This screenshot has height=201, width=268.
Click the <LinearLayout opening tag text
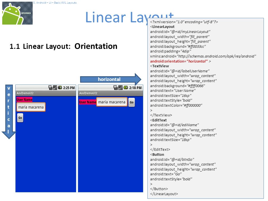click(162, 27)
